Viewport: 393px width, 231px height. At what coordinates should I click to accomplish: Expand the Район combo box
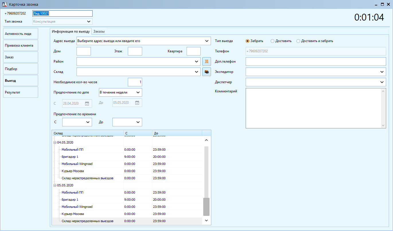click(x=197, y=61)
